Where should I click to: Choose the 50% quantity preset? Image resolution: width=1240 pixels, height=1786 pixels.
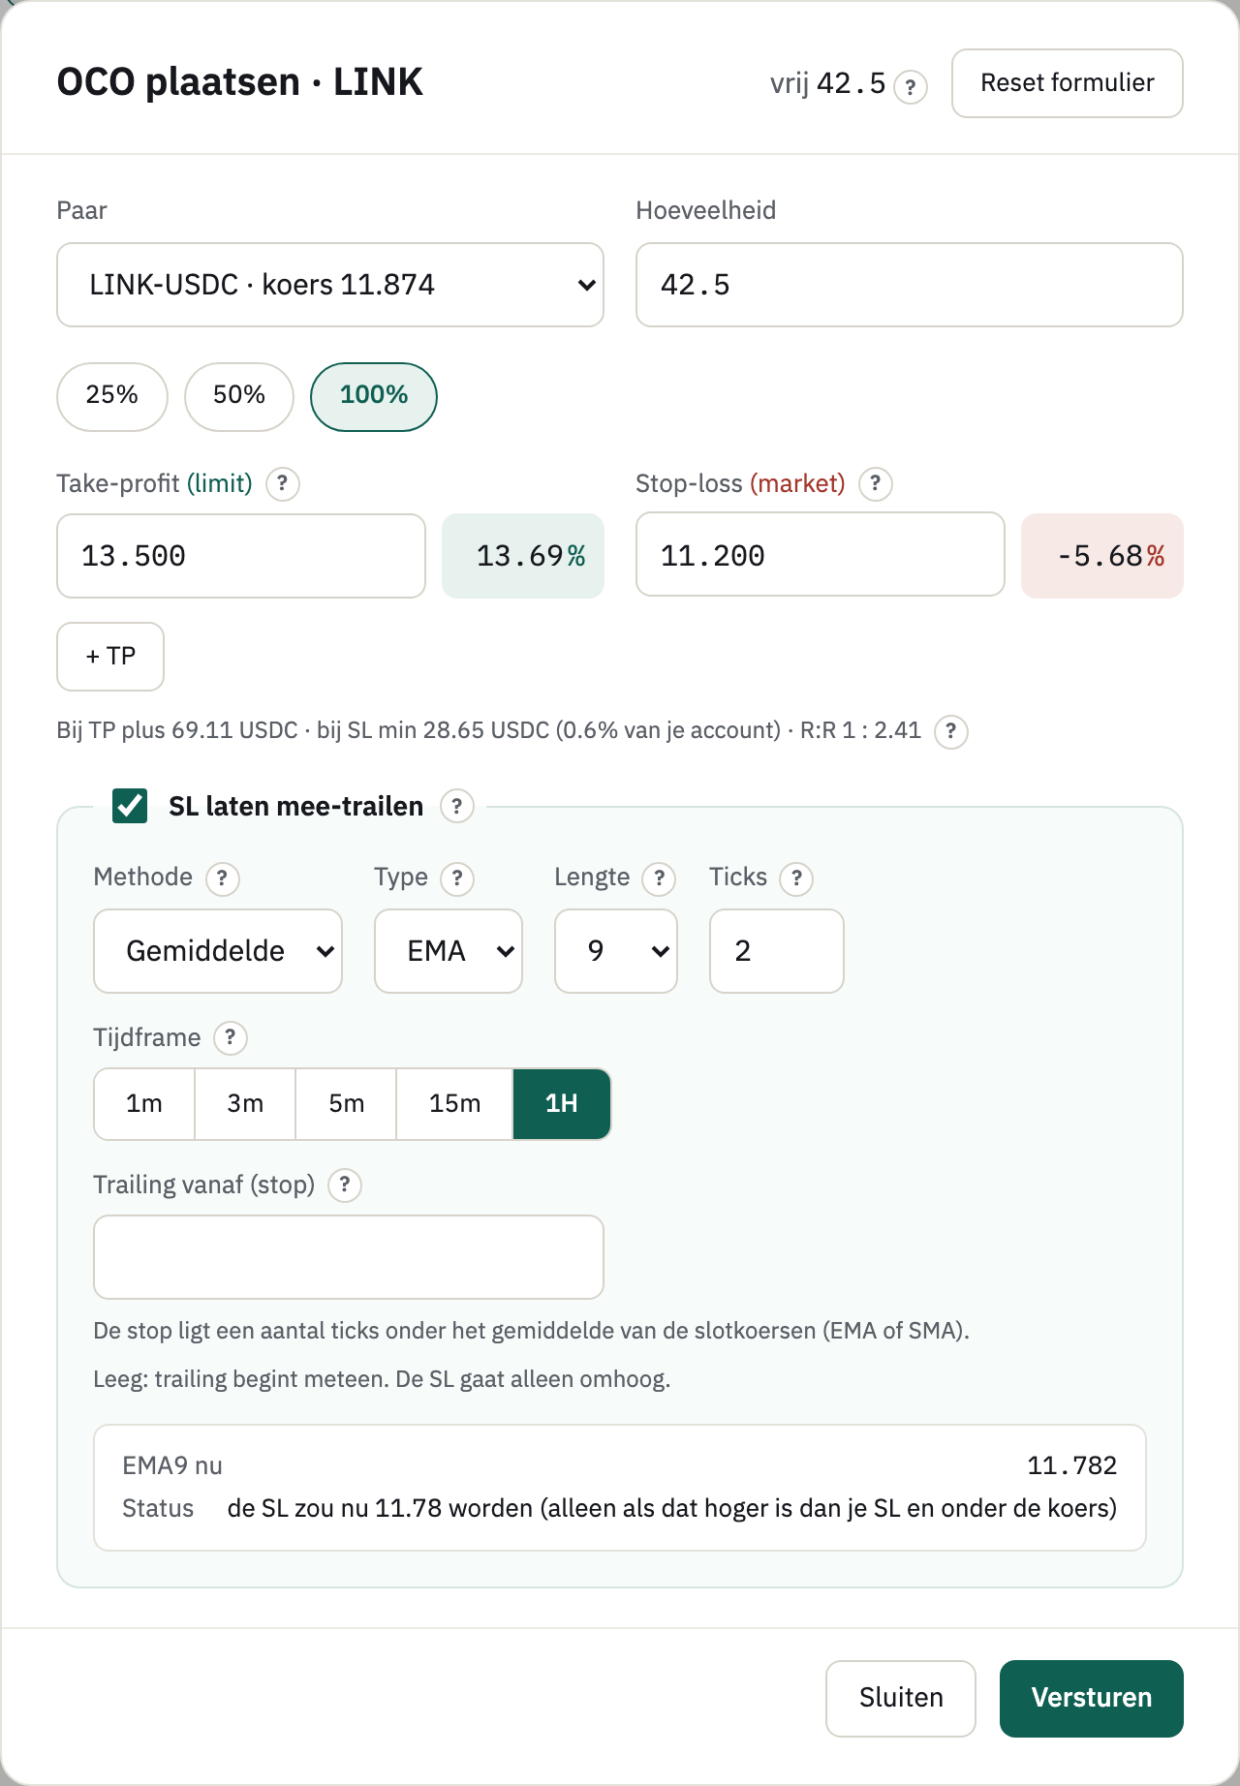[x=239, y=396]
